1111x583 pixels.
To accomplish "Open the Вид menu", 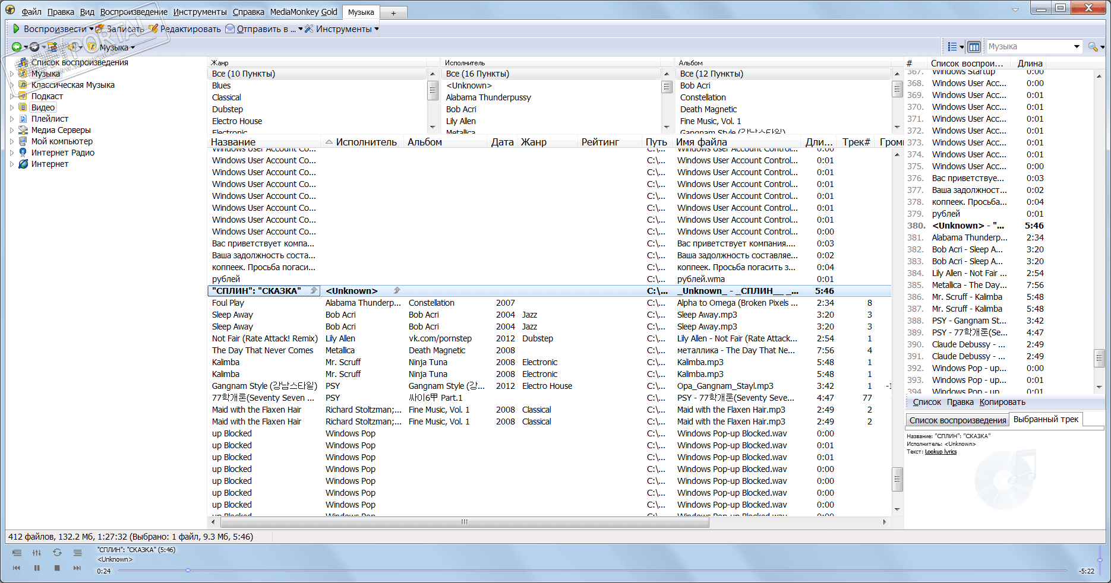I will tap(87, 12).
